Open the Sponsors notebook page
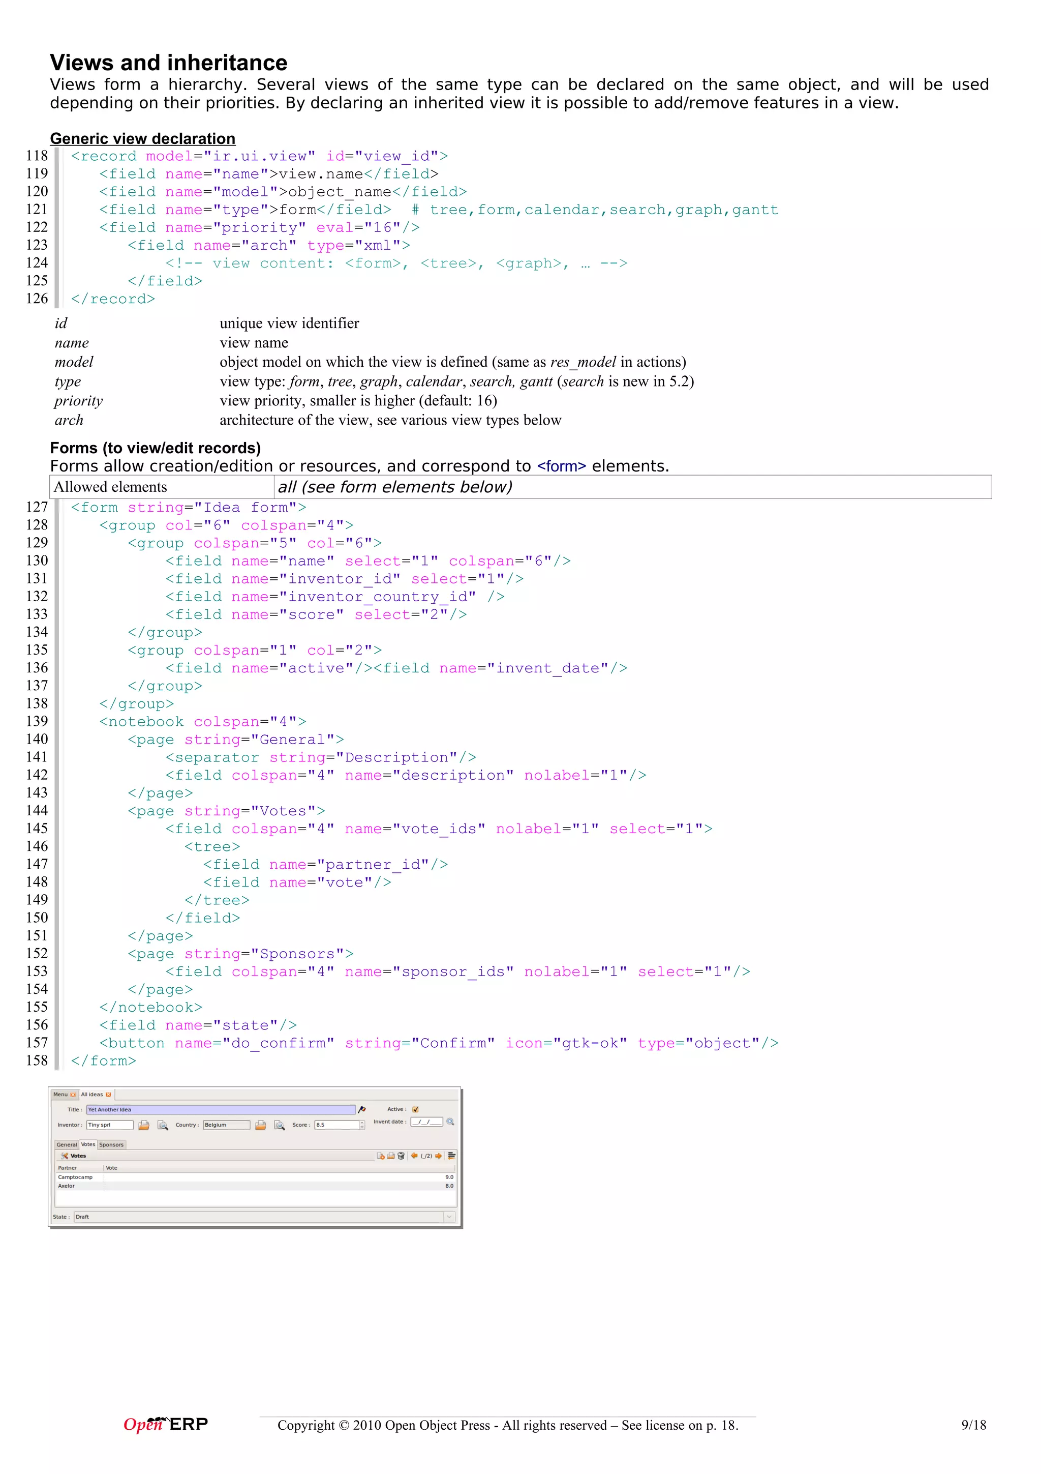Image resolution: width=1041 pixels, height=1474 pixels. click(x=112, y=1144)
